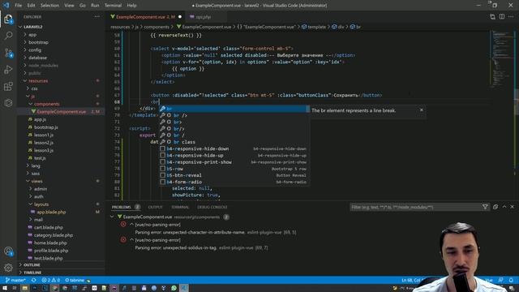This screenshot has height=292, width=519.
Task: Collapse the resources folder
Action: (62, 81)
